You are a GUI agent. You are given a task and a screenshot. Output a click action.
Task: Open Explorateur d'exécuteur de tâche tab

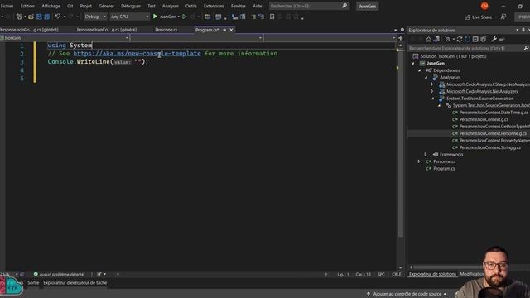[75, 283]
